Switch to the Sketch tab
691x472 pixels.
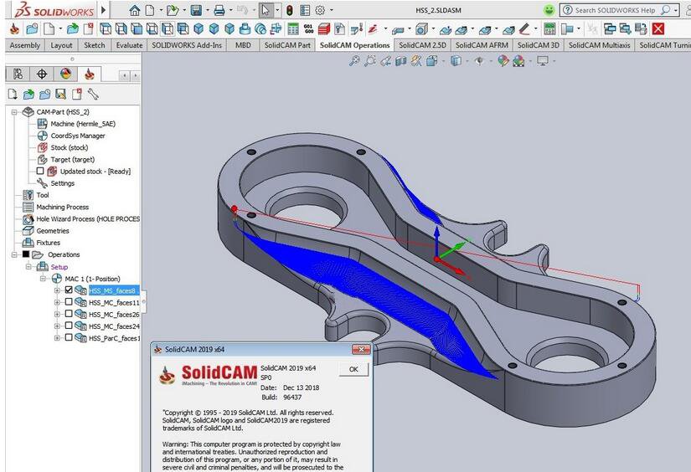[95, 45]
